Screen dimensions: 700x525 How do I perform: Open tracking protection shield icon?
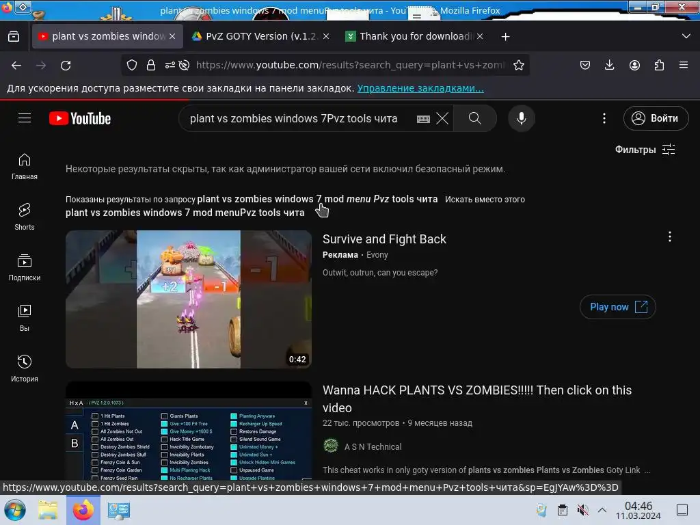(x=132, y=65)
